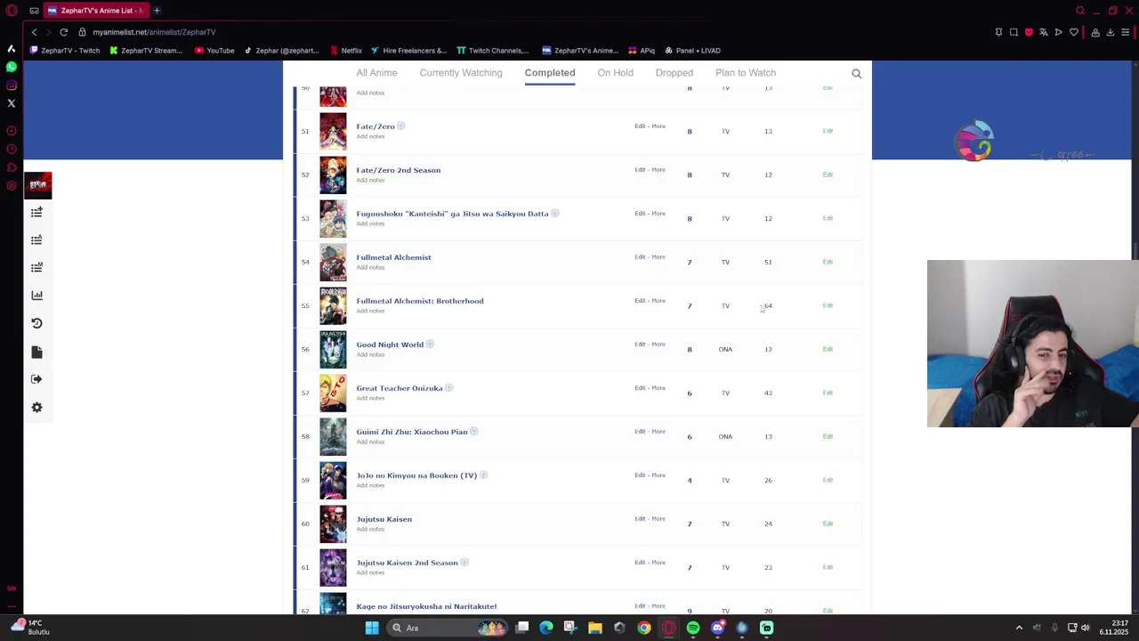Open the weather widget showing 14°C
The height and width of the screenshot is (641, 1139).
[28, 628]
